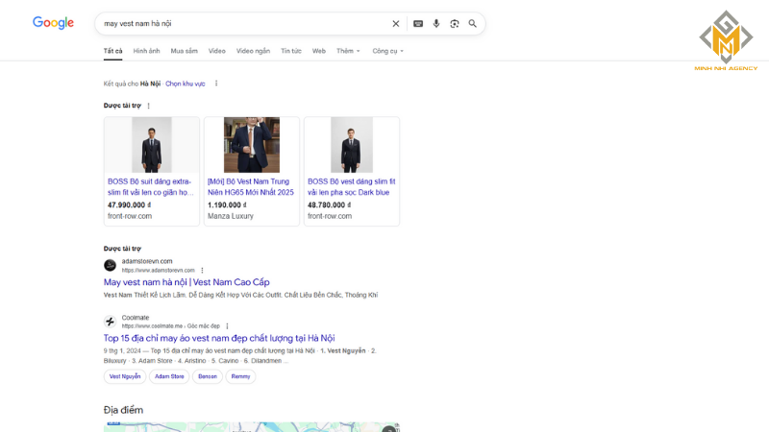Click the 'adamstorevn.com' site name
The image size is (769, 432).
(x=147, y=261)
